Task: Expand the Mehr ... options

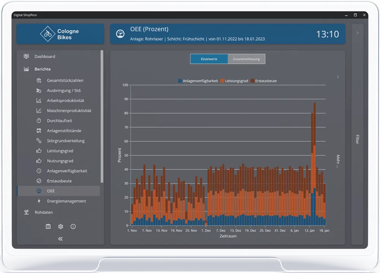Action: click(x=338, y=161)
